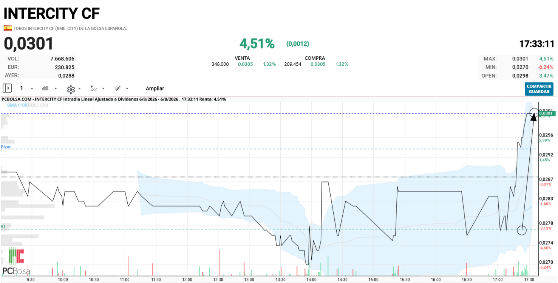Choose the pencil drawing tool icon
Screen dimensions: 558x283
point(117,88)
